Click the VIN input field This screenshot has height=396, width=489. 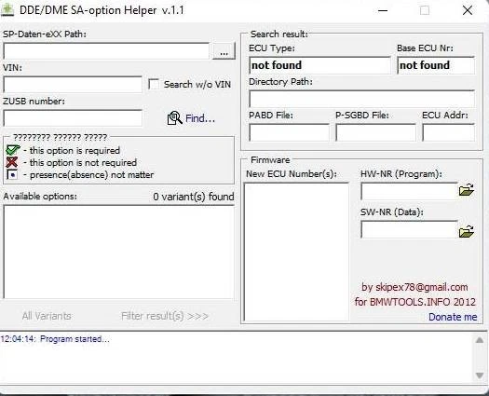[x=73, y=85]
